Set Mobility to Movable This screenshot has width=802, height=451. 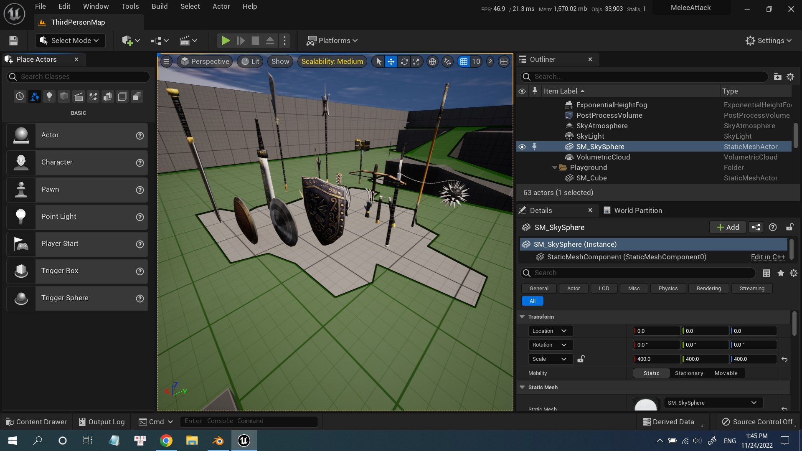(726, 373)
